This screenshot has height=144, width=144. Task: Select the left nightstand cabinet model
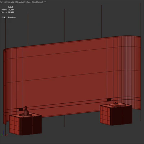coord(26,124)
